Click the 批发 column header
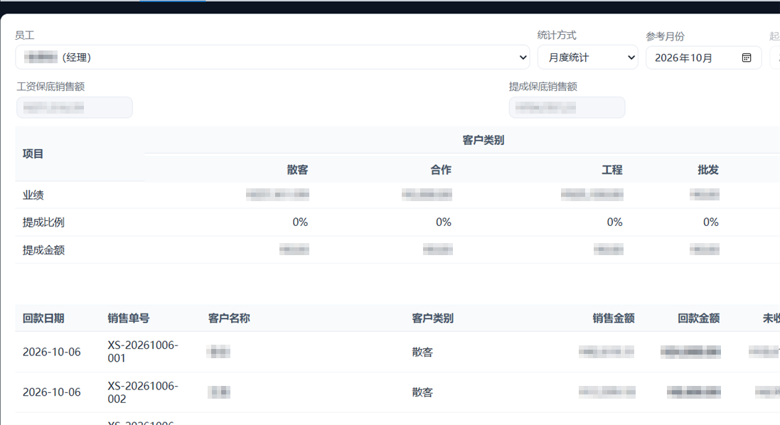The height and width of the screenshot is (425, 780). tap(708, 170)
